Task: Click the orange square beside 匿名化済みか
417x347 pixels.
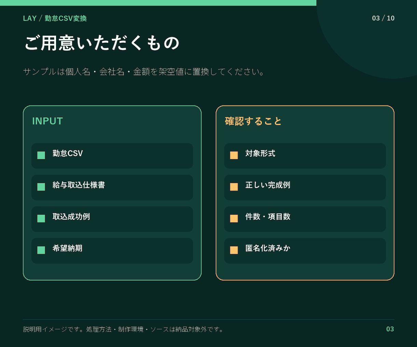Action: pos(234,250)
